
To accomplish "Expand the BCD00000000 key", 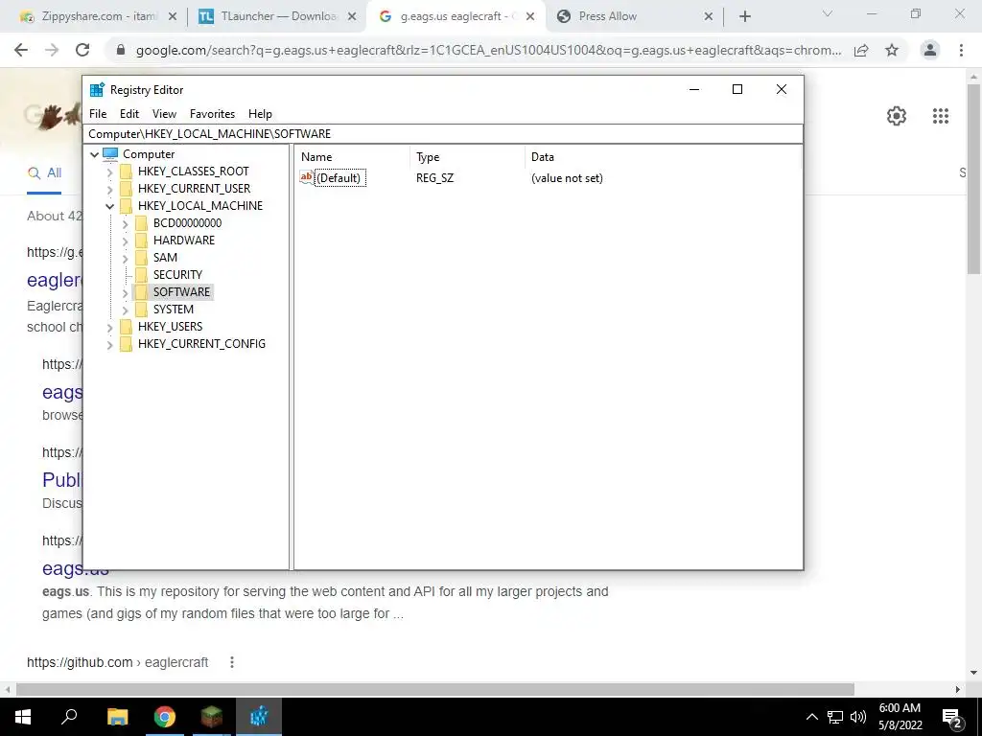I will (125, 223).
